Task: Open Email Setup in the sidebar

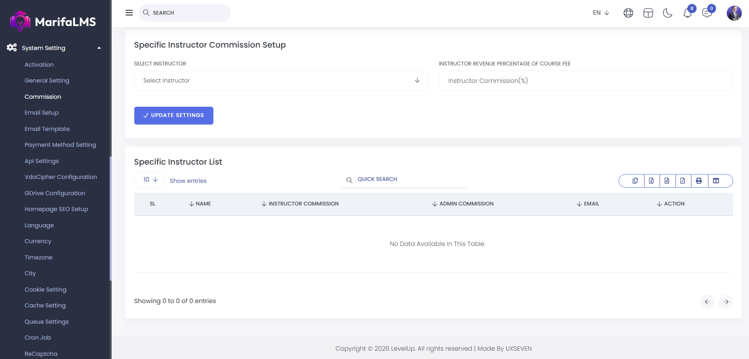Action: [42, 113]
